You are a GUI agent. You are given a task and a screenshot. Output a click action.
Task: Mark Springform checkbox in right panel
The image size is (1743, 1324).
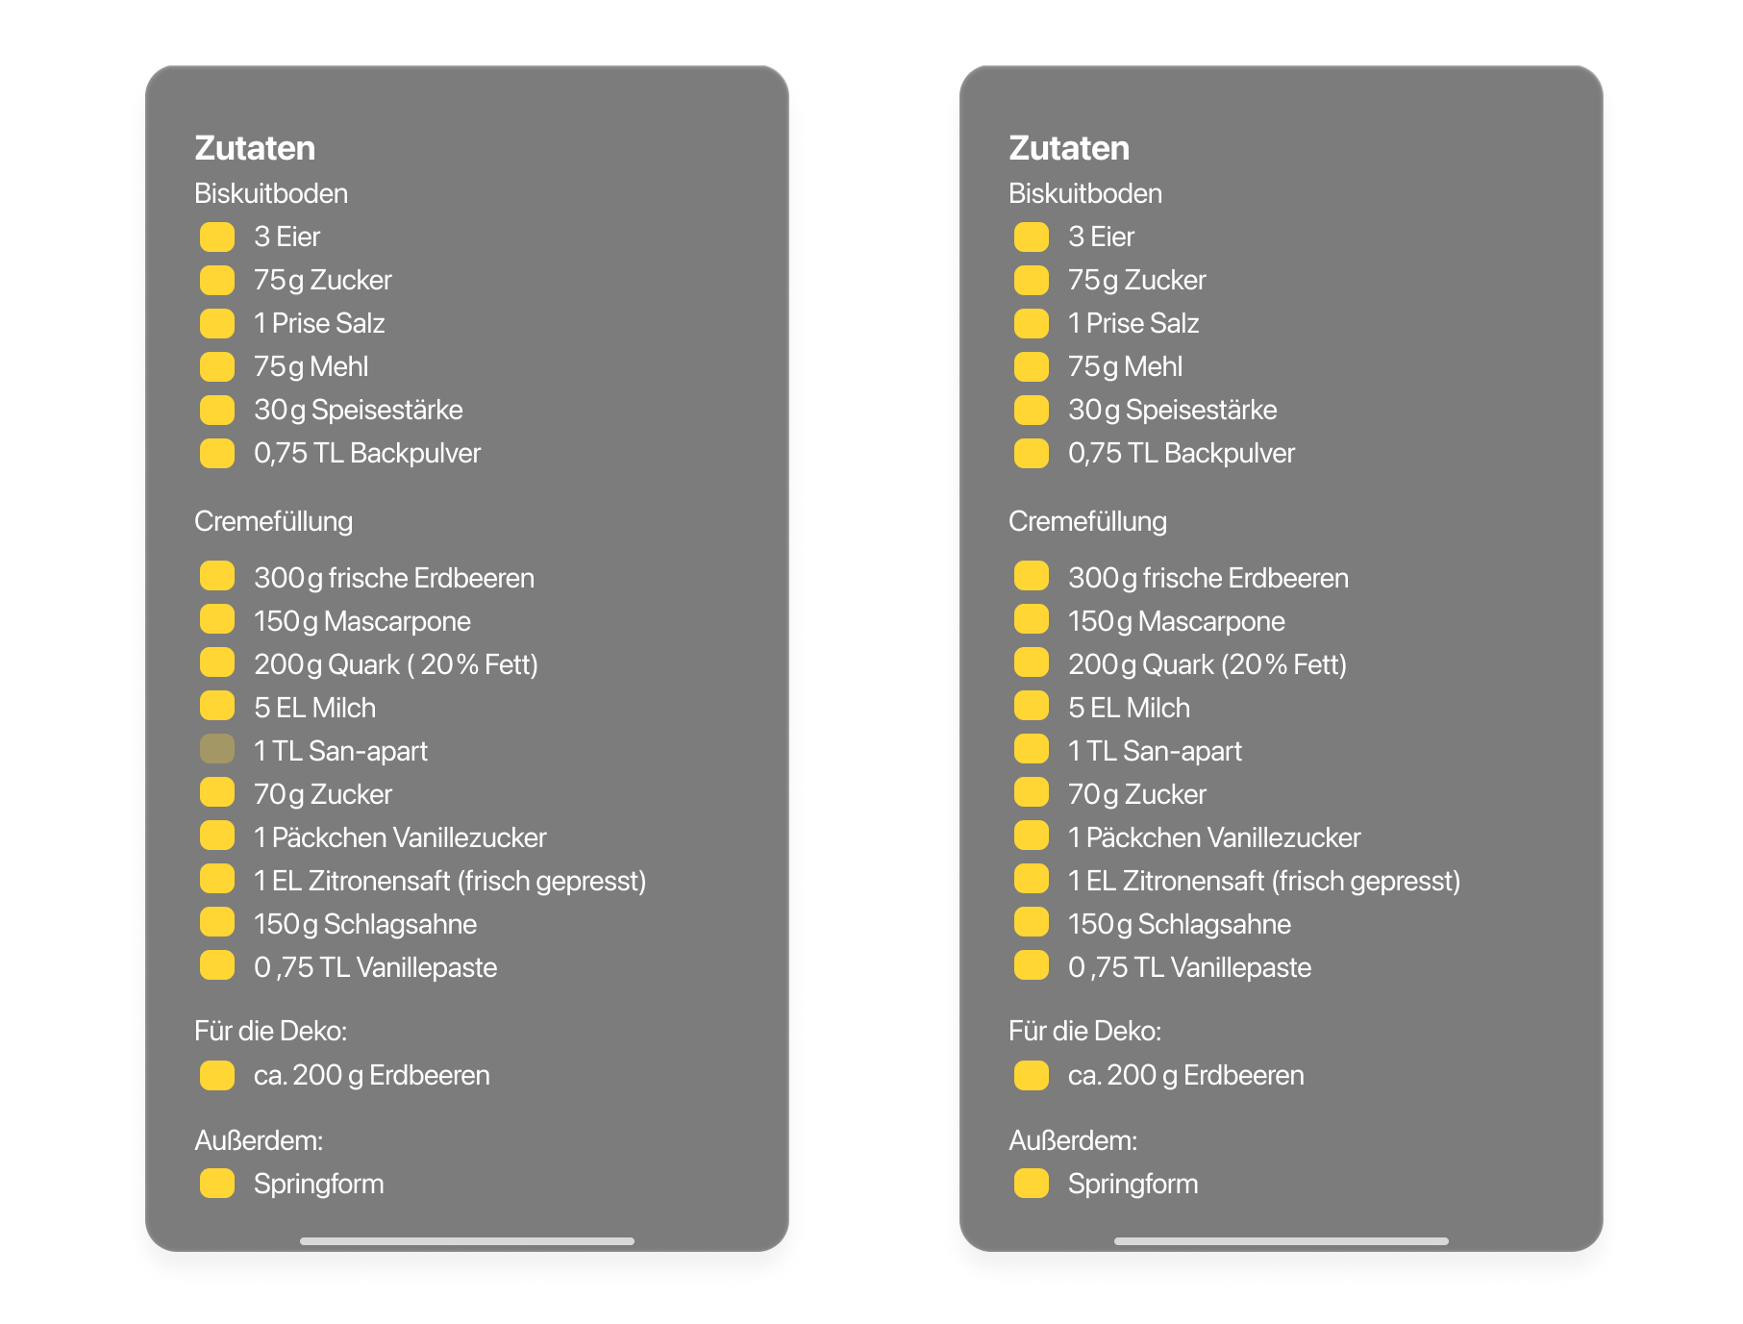point(1032,1184)
